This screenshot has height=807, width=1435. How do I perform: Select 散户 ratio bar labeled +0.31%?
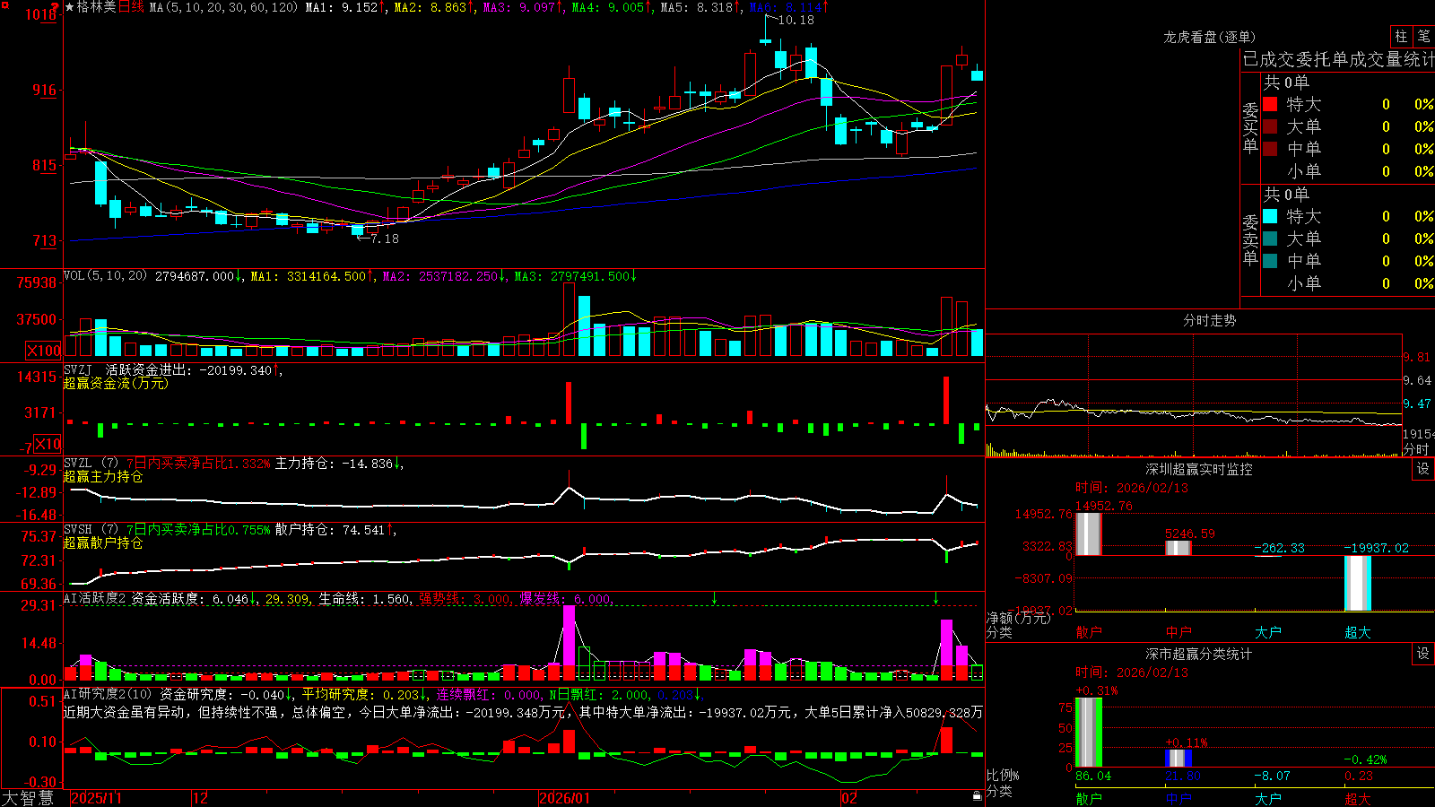1089,733
